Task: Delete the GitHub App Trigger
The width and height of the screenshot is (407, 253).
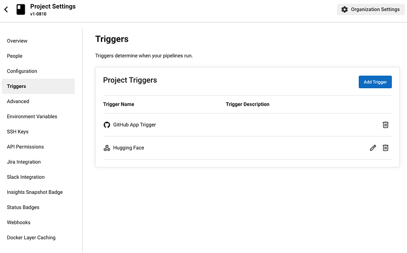Action: (385, 125)
